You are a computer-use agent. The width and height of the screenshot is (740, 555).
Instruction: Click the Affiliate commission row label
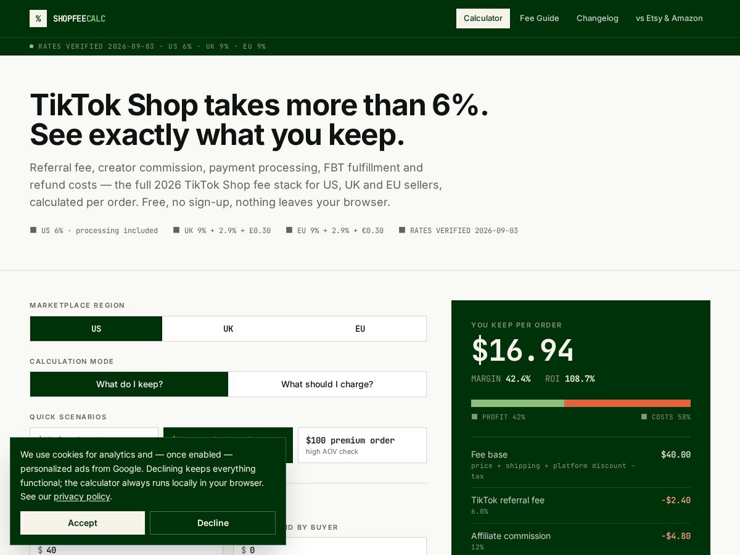[511, 536]
